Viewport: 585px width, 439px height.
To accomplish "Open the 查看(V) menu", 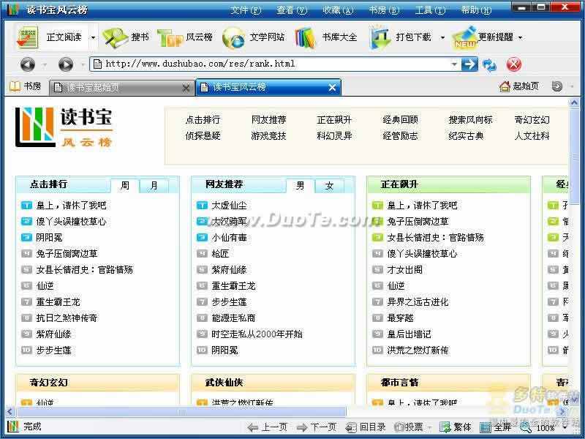I will point(292,10).
